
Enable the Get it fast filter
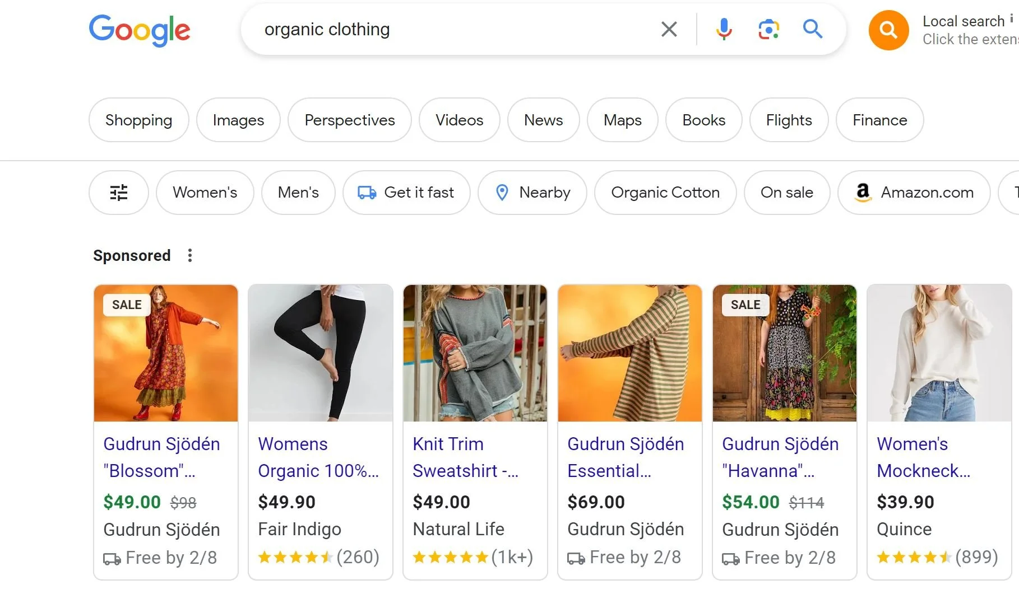point(406,193)
